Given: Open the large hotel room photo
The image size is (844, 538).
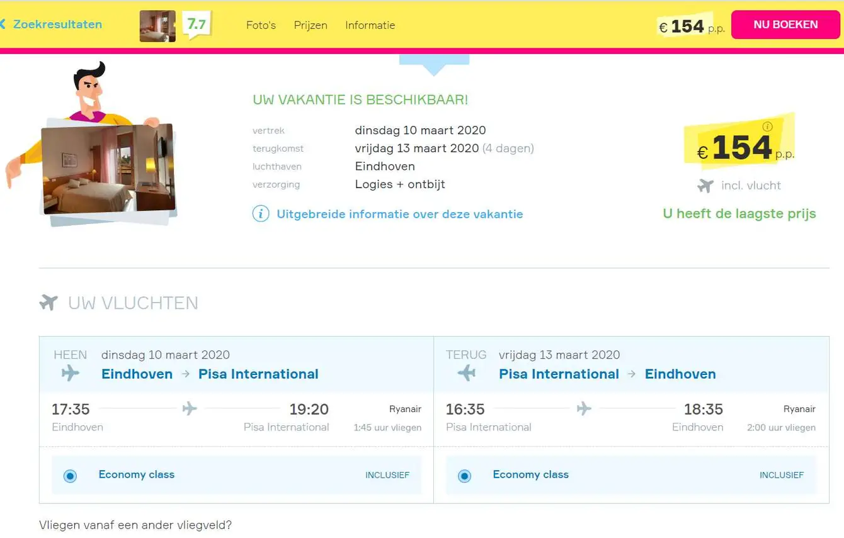Looking at the screenshot, I should (x=108, y=169).
